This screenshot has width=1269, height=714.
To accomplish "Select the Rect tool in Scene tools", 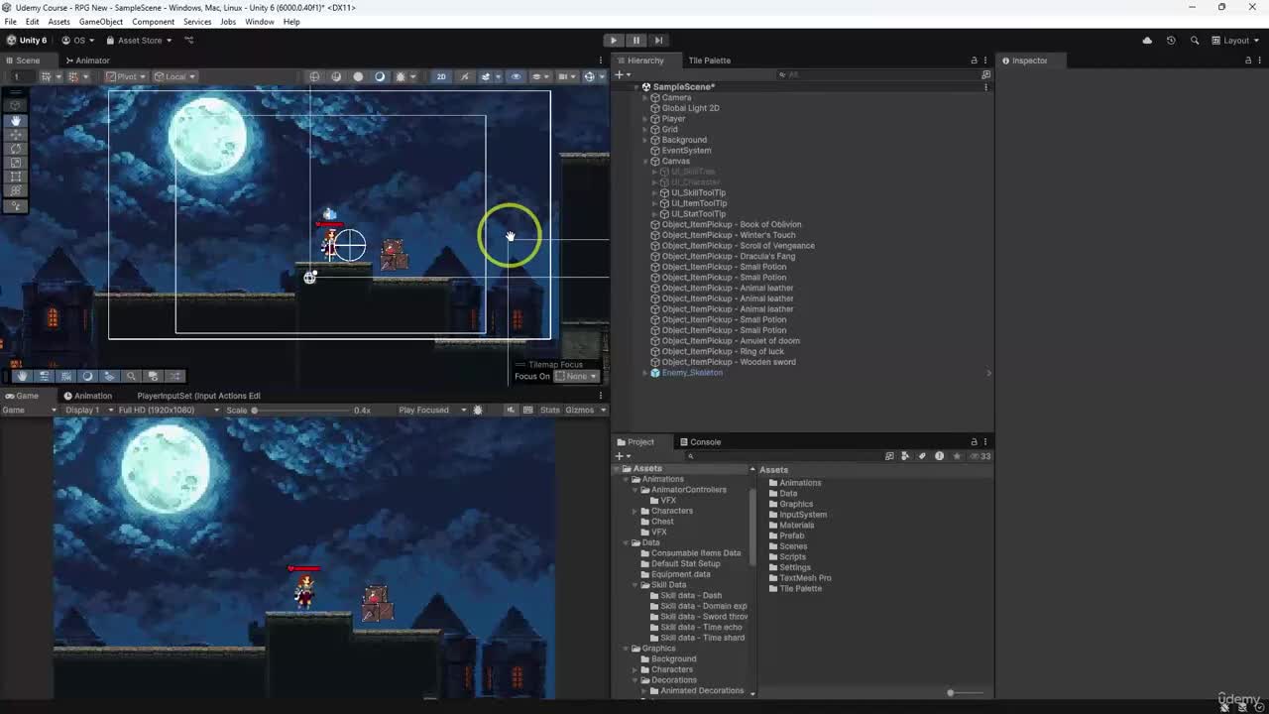I will point(15,177).
